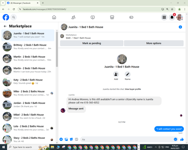Go to Facebook Home icon
The width and height of the screenshot is (188, 150).
click(x=54, y=17)
